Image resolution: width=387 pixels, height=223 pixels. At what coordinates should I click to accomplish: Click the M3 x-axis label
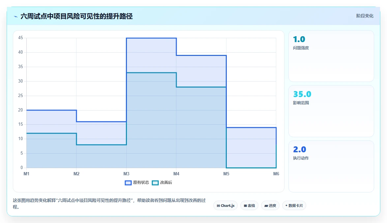pyautogui.click(x=126, y=174)
